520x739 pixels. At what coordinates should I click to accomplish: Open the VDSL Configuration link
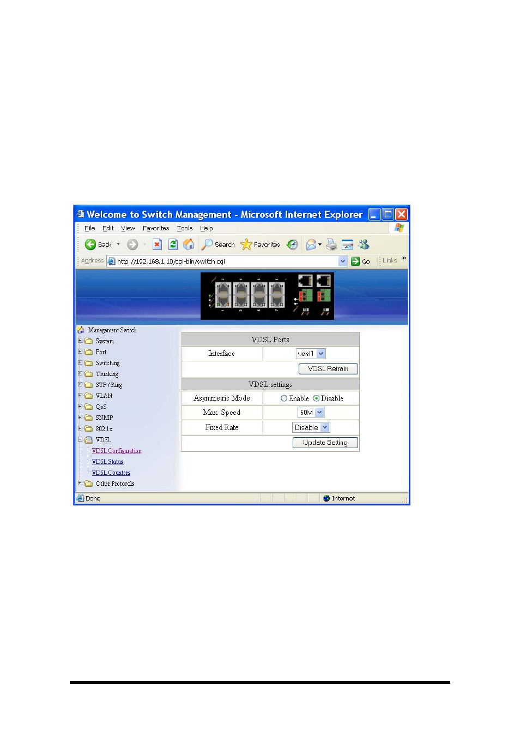pos(117,451)
